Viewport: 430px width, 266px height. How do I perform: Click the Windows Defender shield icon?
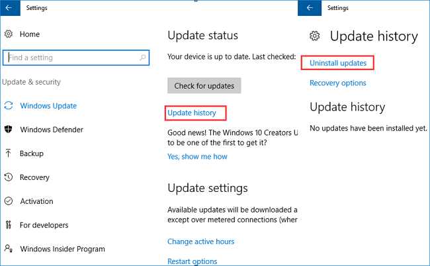coord(9,129)
